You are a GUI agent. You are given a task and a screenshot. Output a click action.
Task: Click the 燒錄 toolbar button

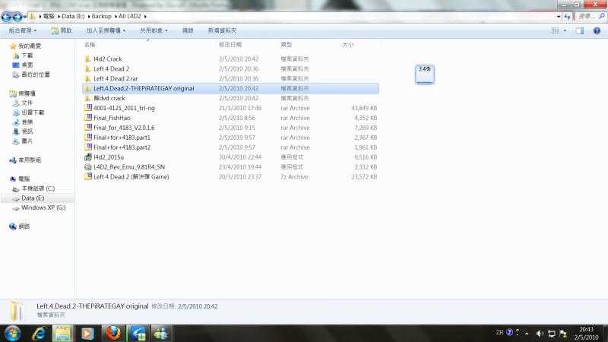click(x=188, y=30)
